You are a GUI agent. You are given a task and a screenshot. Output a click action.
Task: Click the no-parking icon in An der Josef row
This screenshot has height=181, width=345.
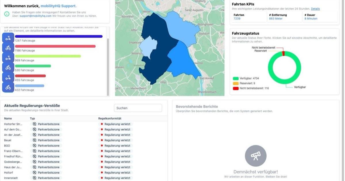[x=34, y=135]
